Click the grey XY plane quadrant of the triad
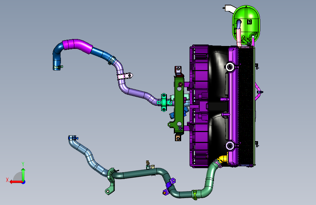 coord(18,177)
